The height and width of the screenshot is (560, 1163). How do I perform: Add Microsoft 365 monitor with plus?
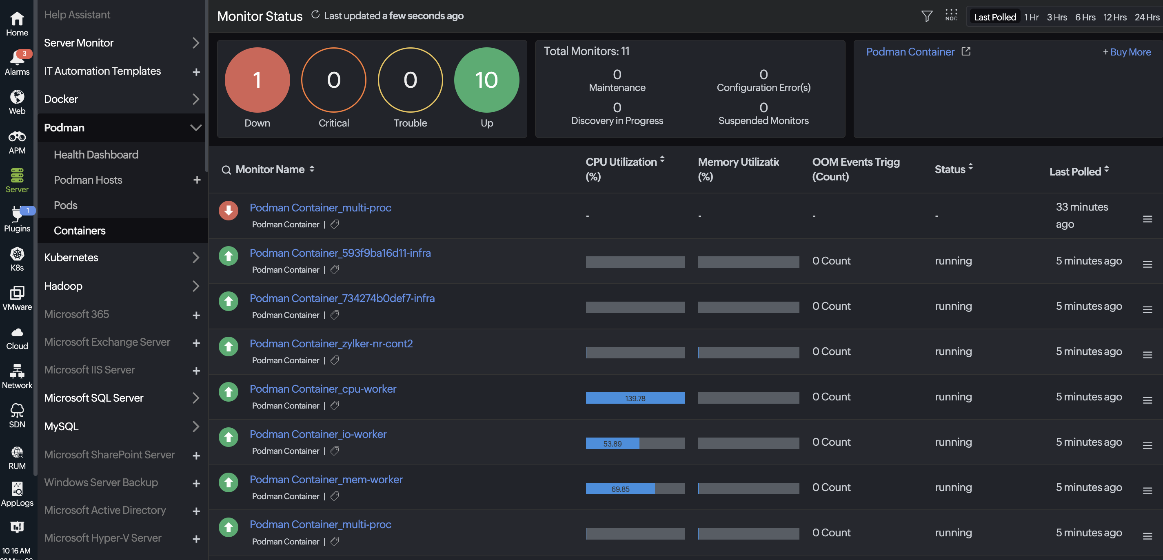[196, 315]
